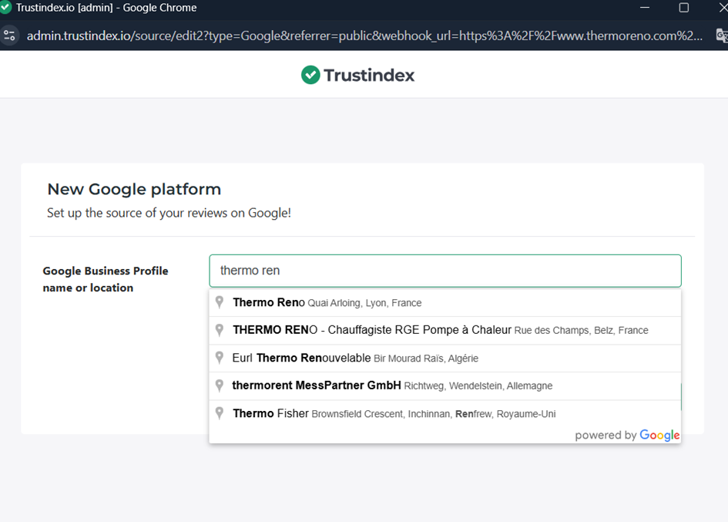
Task: Click map pin beside thermorent MessPartner GmbH
Action: [220, 386]
